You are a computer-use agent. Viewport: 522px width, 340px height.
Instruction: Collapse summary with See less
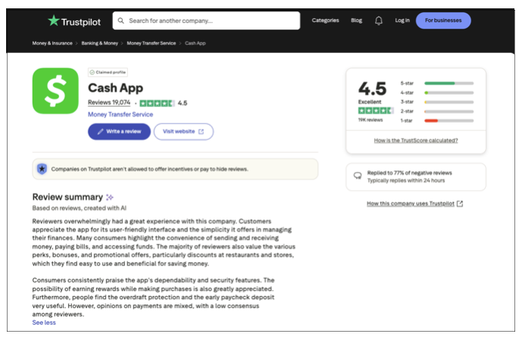43,323
